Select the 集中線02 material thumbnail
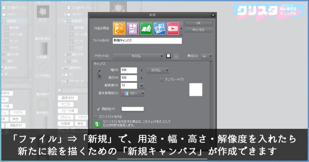 coord(43,104)
